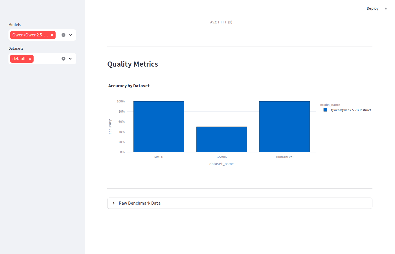Open the Models selection dropdown
This screenshot has width=395, height=254.
pos(70,35)
